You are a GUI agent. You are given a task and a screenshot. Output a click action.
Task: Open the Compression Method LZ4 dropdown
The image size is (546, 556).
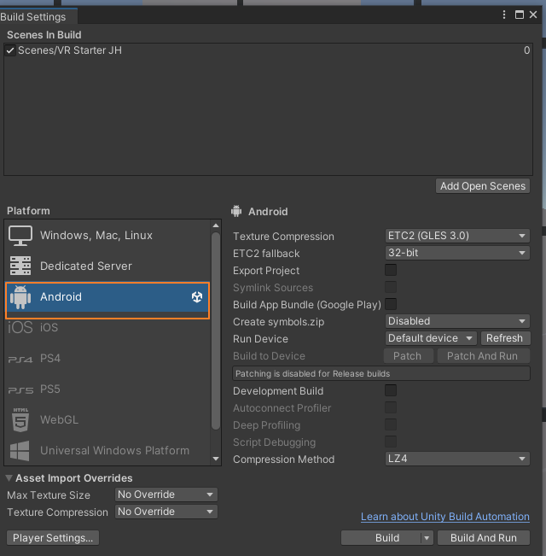(457, 459)
